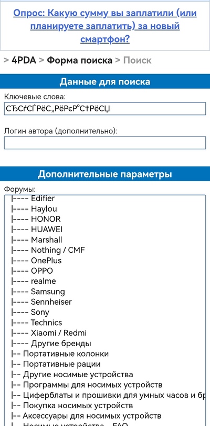Open the smartphone price poll link
Viewport: 210px width, 426px height.
[105, 26]
